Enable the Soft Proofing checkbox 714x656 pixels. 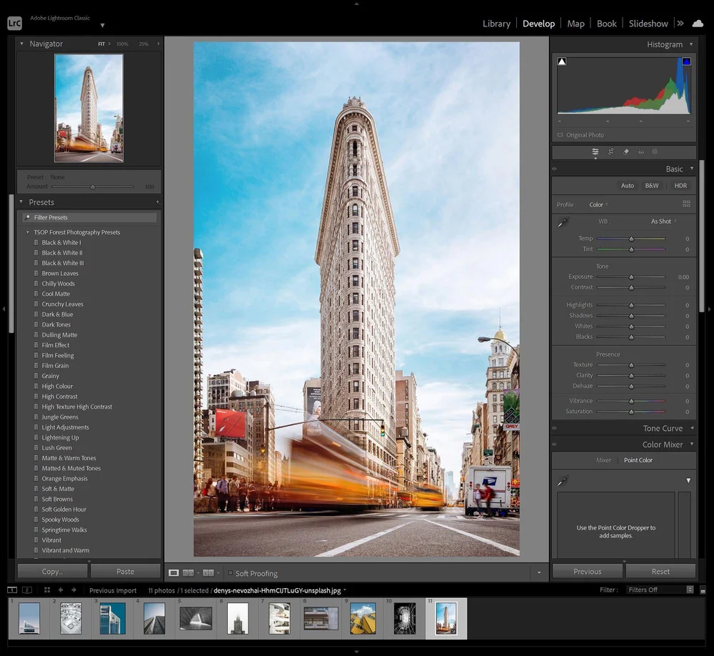(x=230, y=573)
